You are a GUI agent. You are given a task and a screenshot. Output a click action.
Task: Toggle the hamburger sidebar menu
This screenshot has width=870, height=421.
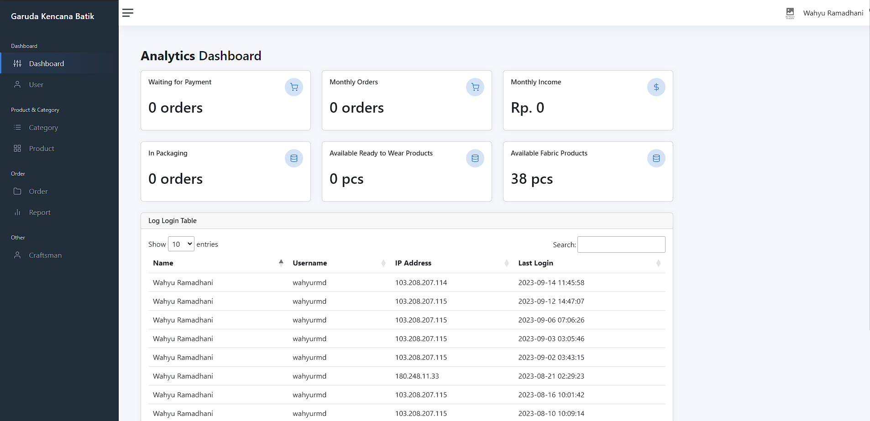tap(128, 13)
